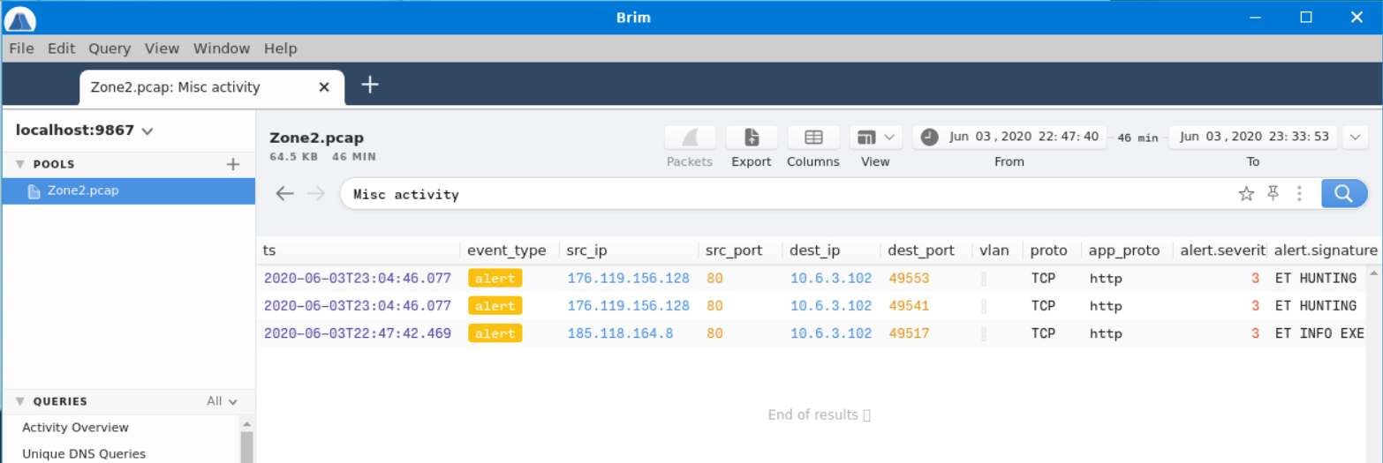Screen dimensions: 1383x463
Task: Open the queries All filter dropdown
Action: pyautogui.click(x=223, y=401)
